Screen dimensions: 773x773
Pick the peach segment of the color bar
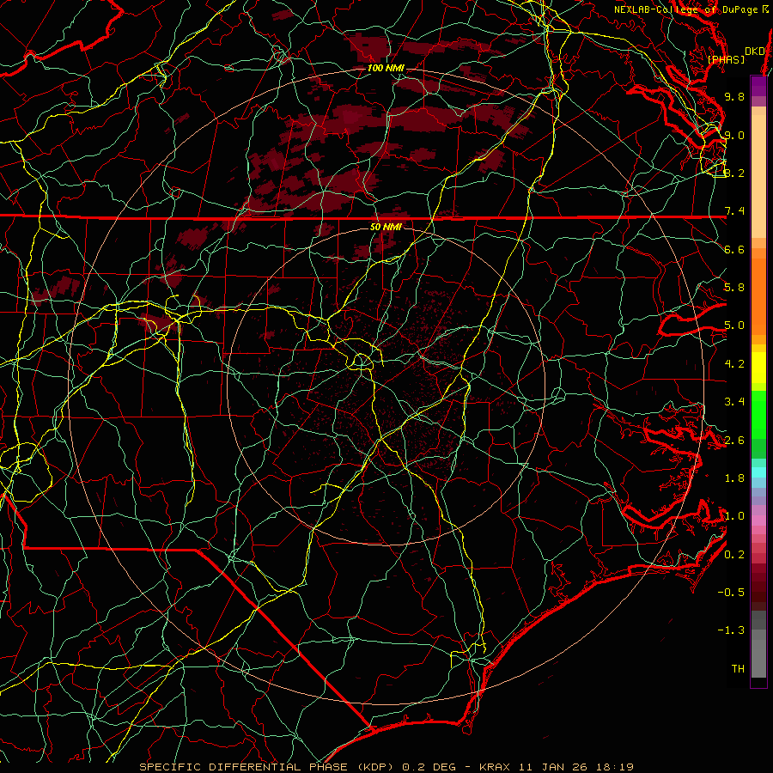[758, 176]
